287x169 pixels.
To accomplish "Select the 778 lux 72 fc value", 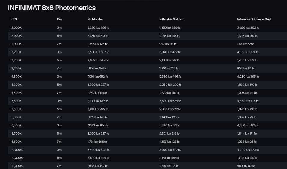I will tap(245, 44).
